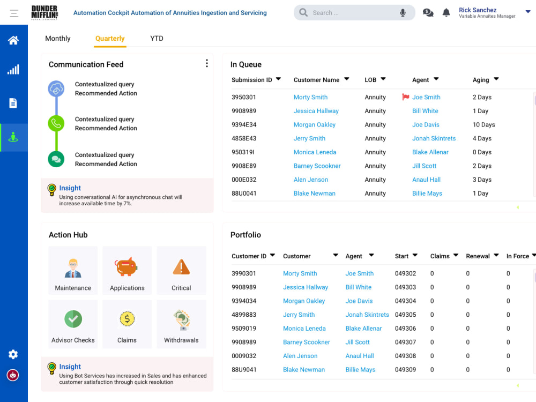Activate voice search microphone
The image size is (536, 402).
click(403, 13)
